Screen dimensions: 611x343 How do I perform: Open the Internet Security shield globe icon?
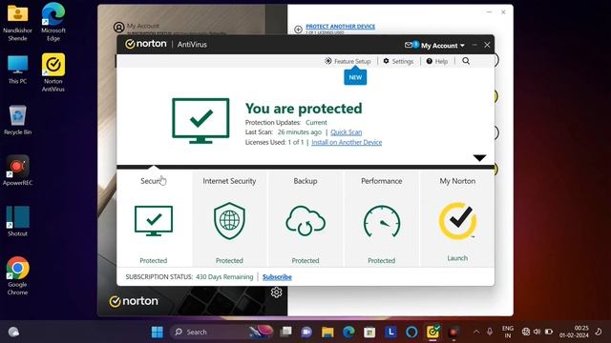pos(229,220)
